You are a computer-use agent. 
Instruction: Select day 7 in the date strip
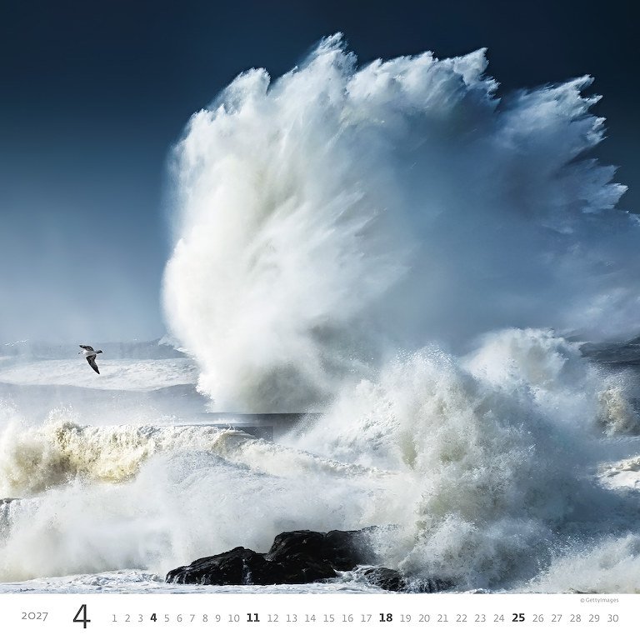[x=192, y=618]
